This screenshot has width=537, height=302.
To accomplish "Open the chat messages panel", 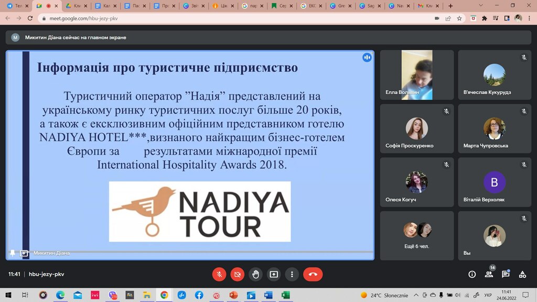I will pos(506,274).
